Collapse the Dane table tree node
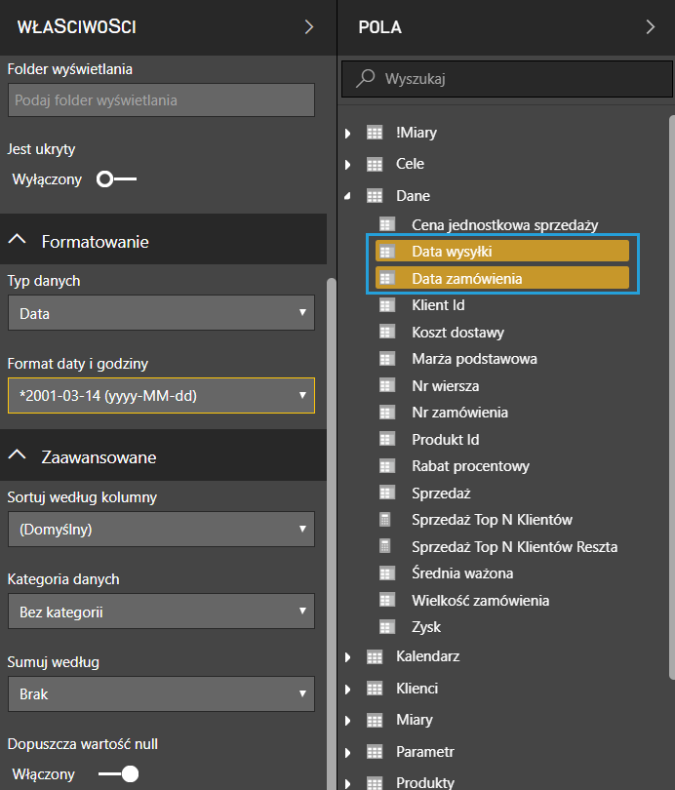The image size is (675, 790). pyautogui.click(x=347, y=196)
